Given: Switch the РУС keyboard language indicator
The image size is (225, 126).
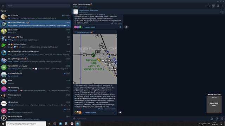Looking at the screenshot, I should click(x=209, y=124).
